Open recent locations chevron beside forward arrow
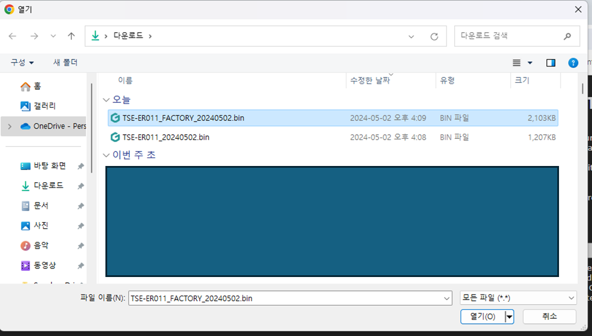Screen dimensions: 592x336 53,36
